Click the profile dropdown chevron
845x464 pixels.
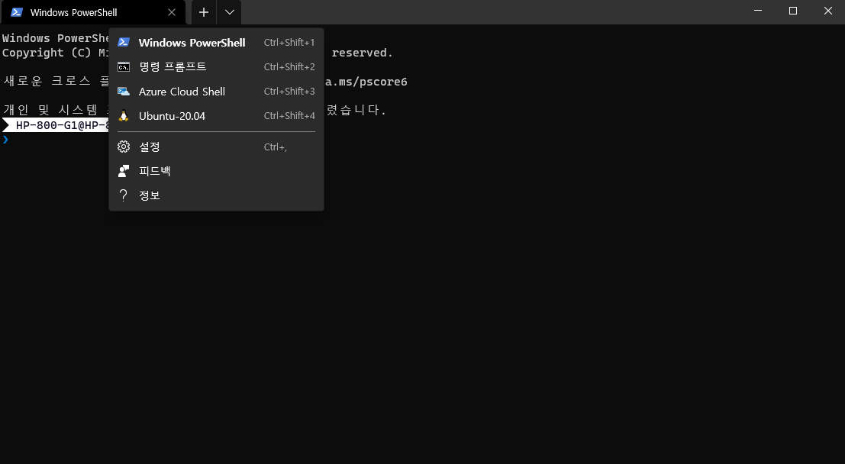(229, 12)
